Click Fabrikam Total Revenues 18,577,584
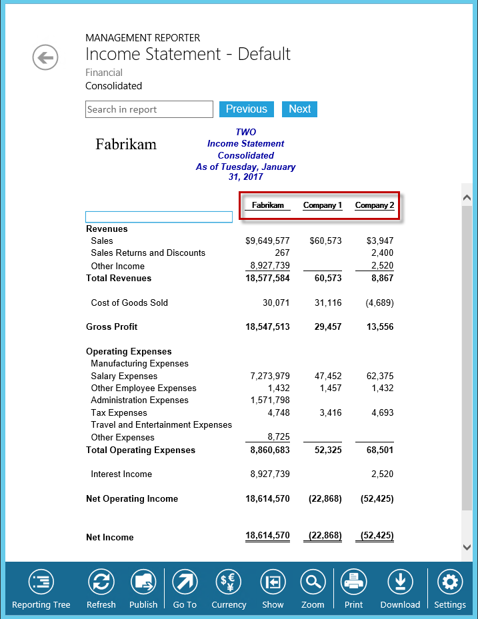 [x=267, y=278]
